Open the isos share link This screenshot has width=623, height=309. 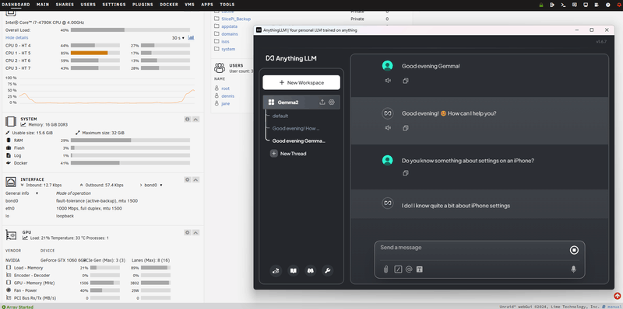[225, 41]
